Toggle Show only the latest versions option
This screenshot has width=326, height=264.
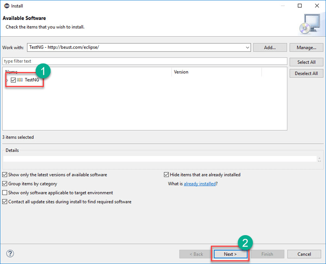point(5,175)
